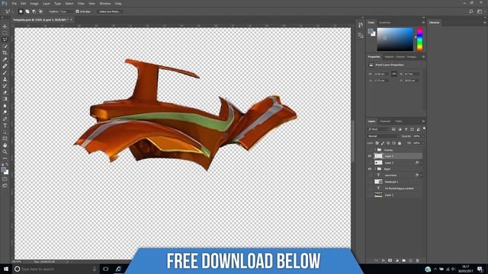Image resolution: width=488 pixels, height=274 pixels.
Task: Pick a color in the color field
Action: point(395,40)
